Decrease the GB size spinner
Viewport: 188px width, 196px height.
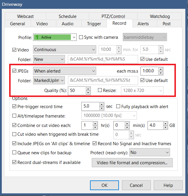pos(165,128)
